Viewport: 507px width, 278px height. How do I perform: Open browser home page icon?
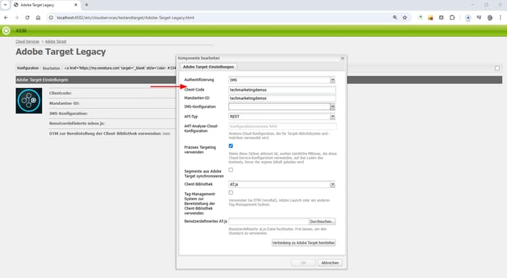[x=38, y=18]
